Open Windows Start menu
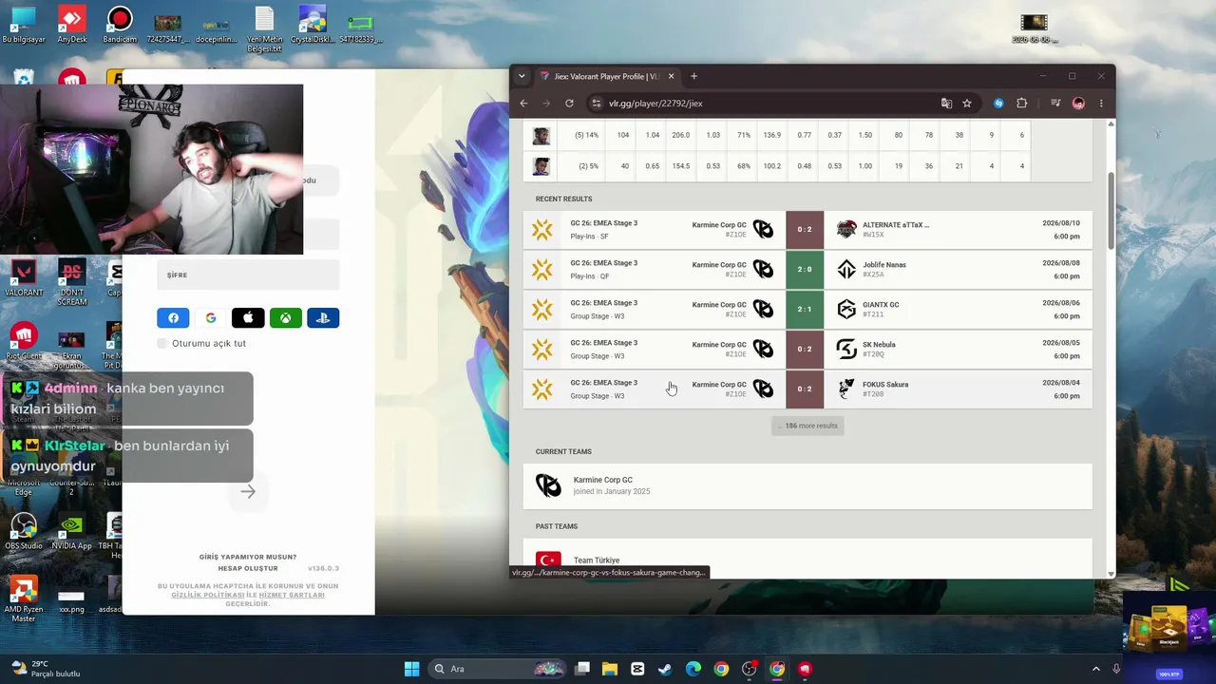The image size is (1216, 684). [411, 669]
